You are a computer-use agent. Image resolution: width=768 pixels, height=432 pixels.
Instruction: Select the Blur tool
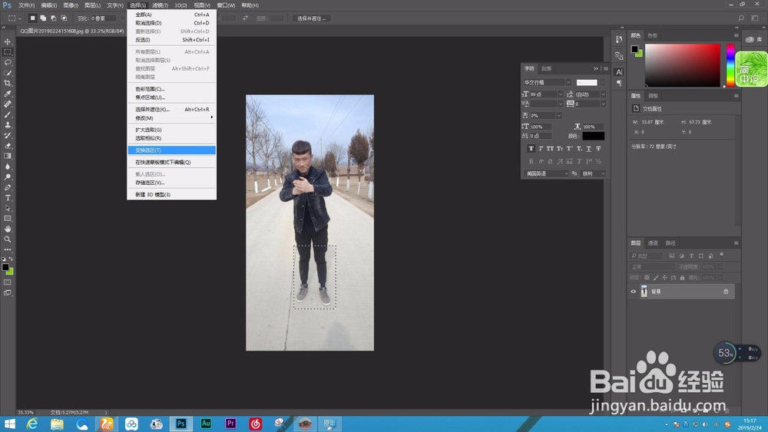coord(8,167)
